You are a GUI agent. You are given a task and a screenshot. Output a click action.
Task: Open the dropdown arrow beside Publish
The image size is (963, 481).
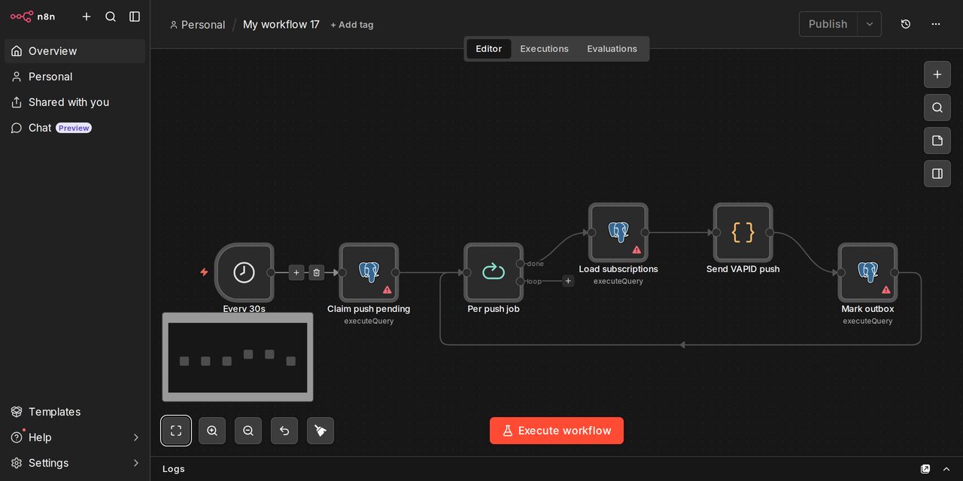(870, 24)
